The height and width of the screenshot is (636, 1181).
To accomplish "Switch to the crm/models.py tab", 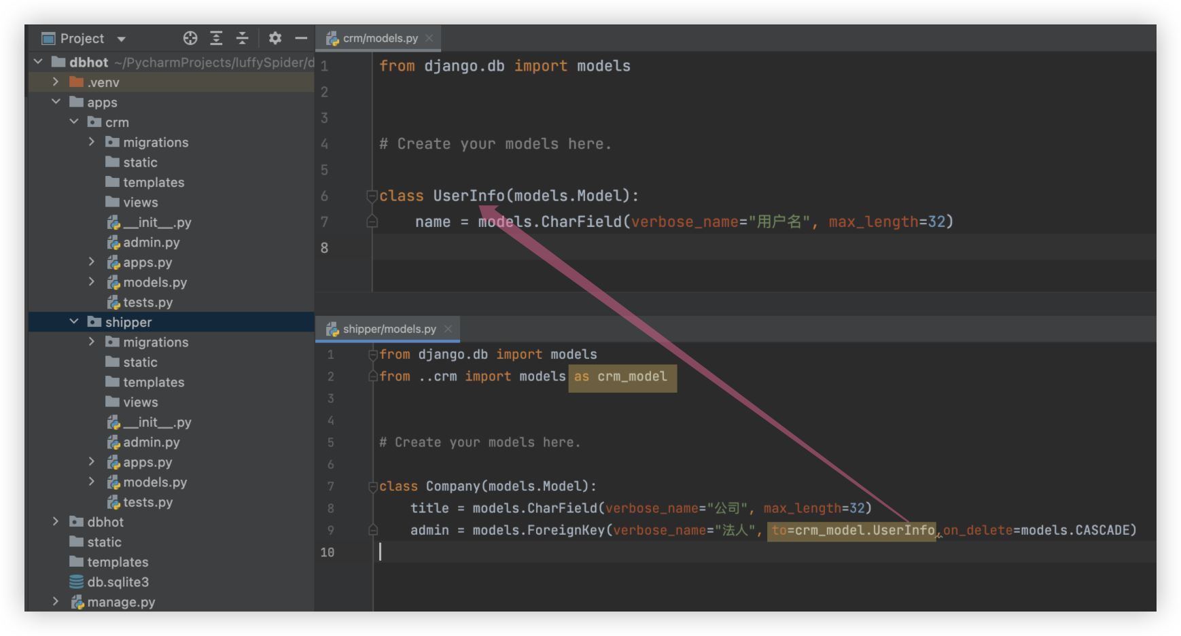I will (379, 38).
